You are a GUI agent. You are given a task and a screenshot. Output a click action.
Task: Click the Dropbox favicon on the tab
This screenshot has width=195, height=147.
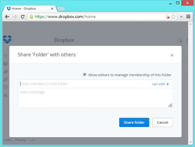tap(9, 9)
